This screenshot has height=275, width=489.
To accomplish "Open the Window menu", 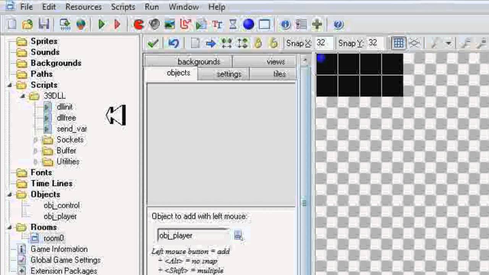I will pos(184,7).
